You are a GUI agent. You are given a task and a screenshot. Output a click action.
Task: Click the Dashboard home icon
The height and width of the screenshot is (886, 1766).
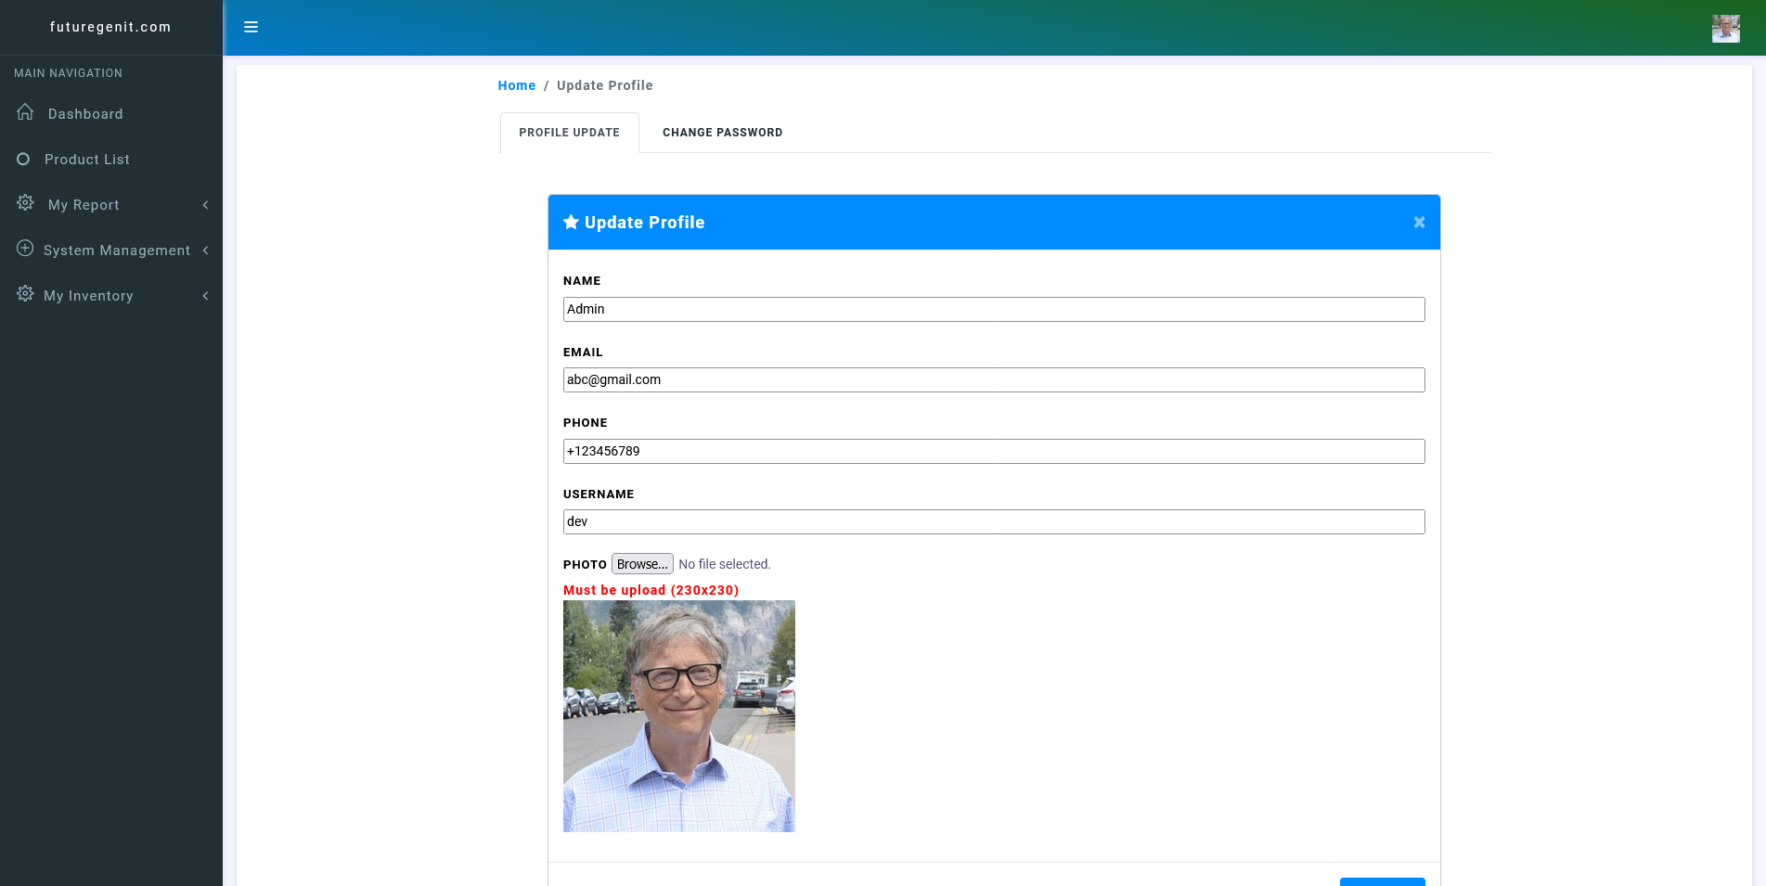[25, 112]
